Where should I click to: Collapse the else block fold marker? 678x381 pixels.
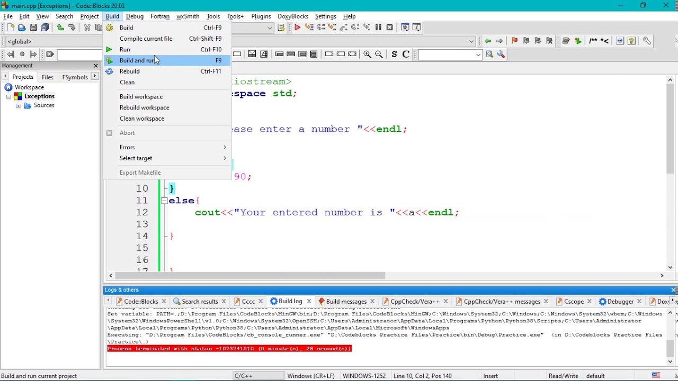coord(164,201)
